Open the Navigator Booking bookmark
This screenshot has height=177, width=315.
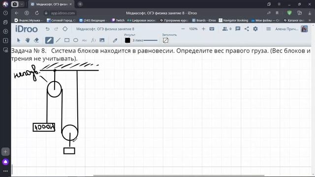click(233, 20)
